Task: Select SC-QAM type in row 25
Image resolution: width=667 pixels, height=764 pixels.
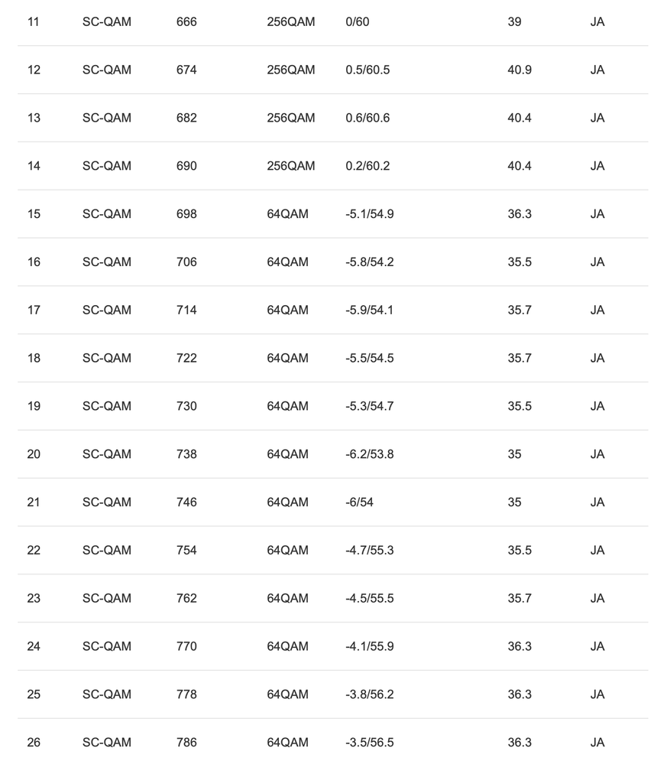Action: (x=107, y=694)
